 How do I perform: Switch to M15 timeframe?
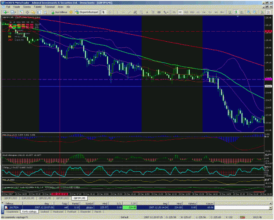(x=186, y=12)
